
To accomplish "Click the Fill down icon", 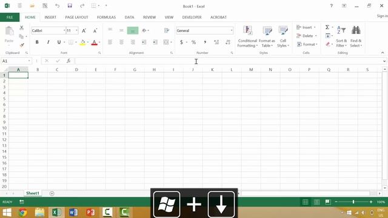I will [327, 36].
